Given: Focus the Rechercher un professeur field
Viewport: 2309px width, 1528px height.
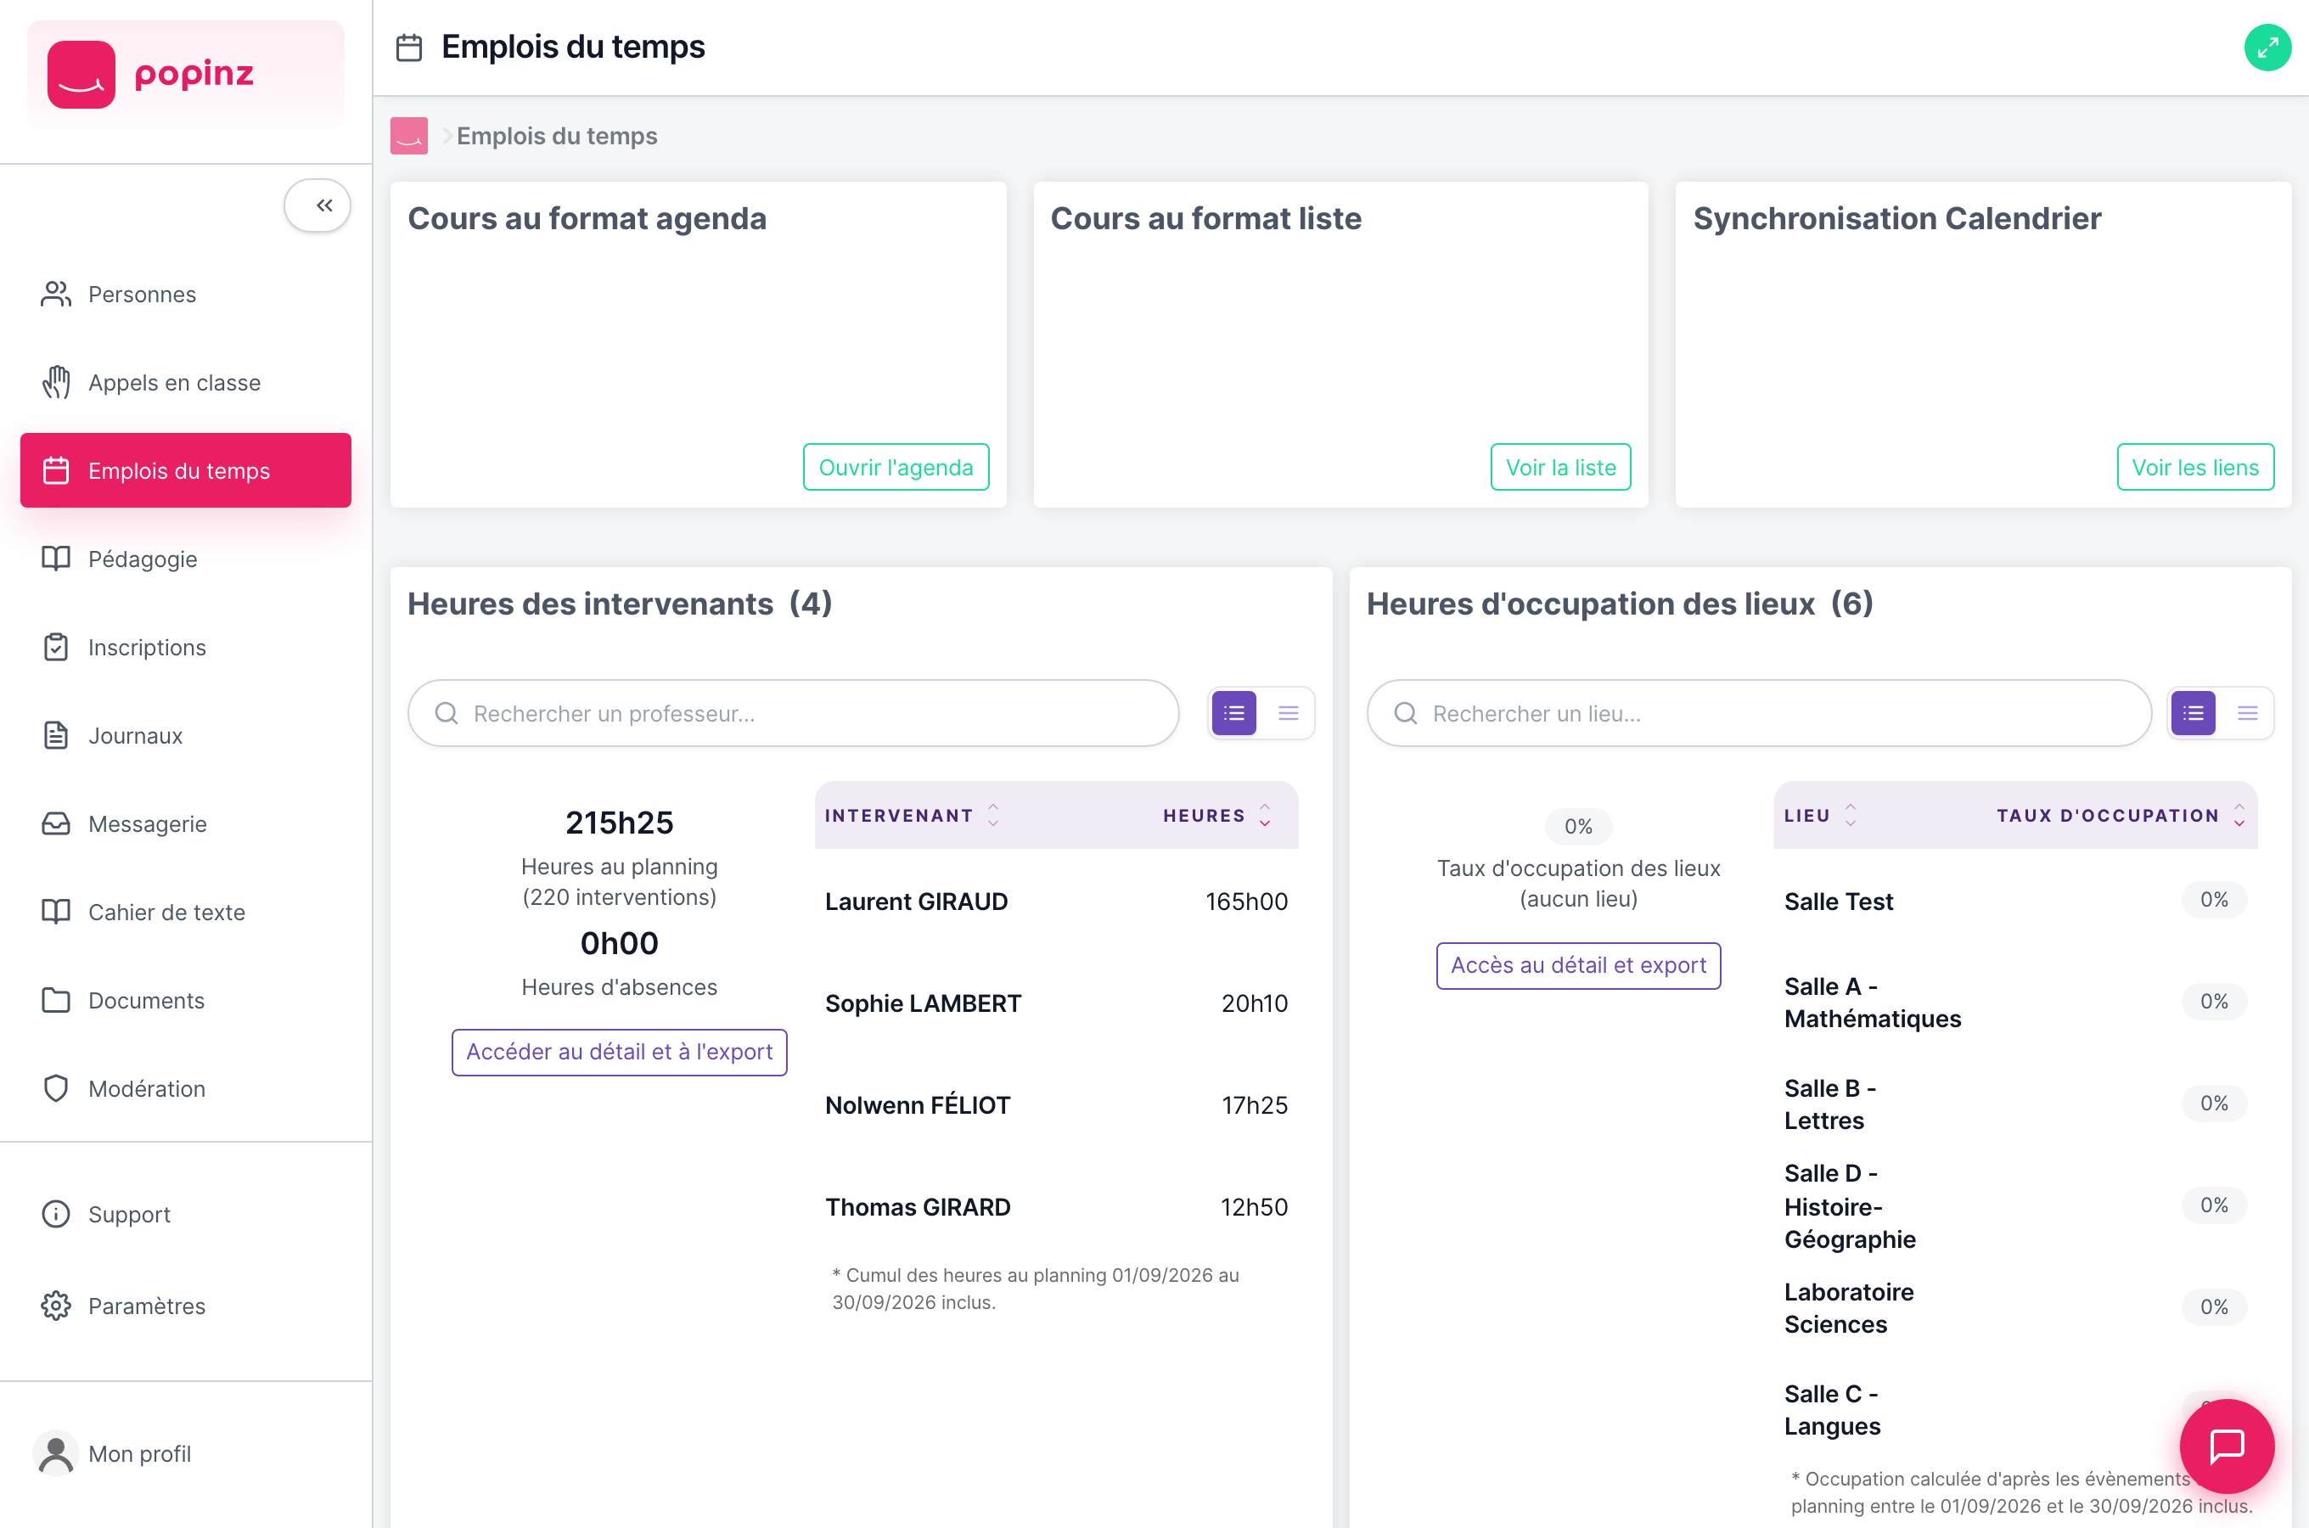Looking at the screenshot, I should (793, 713).
